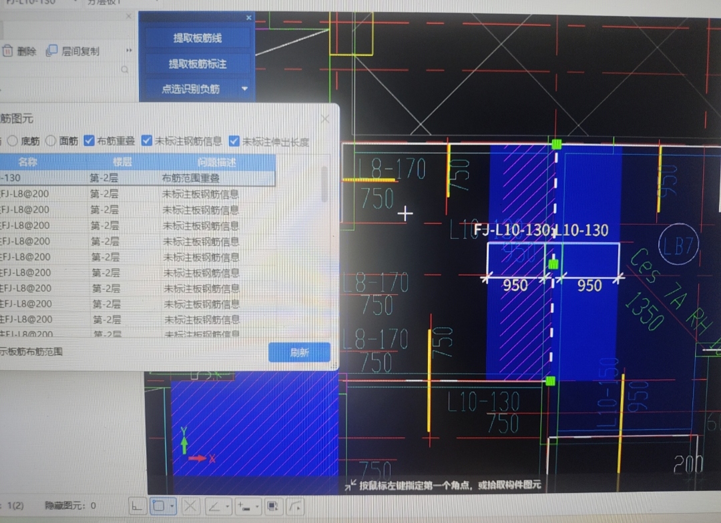Image resolution: width=721 pixels, height=523 pixels.
Task: Click the 隐藏图元: 0 status text
Action: (x=70, y=506)
